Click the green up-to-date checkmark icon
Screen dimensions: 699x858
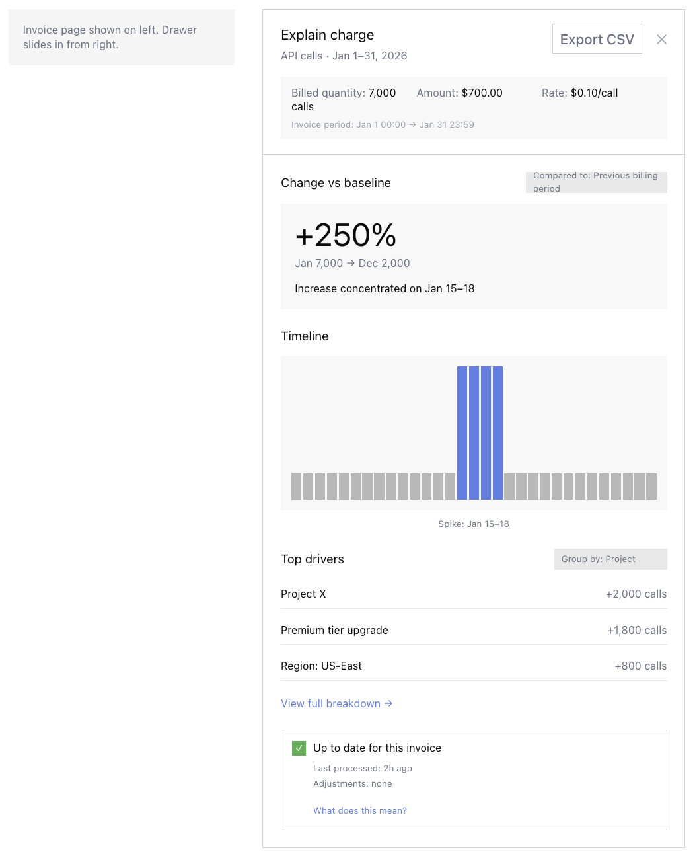point(299,748)
